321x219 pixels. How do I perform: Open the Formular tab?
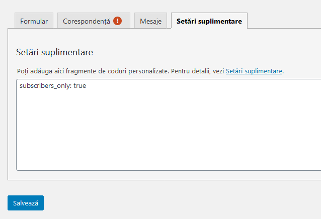click(x=34, y=22)
